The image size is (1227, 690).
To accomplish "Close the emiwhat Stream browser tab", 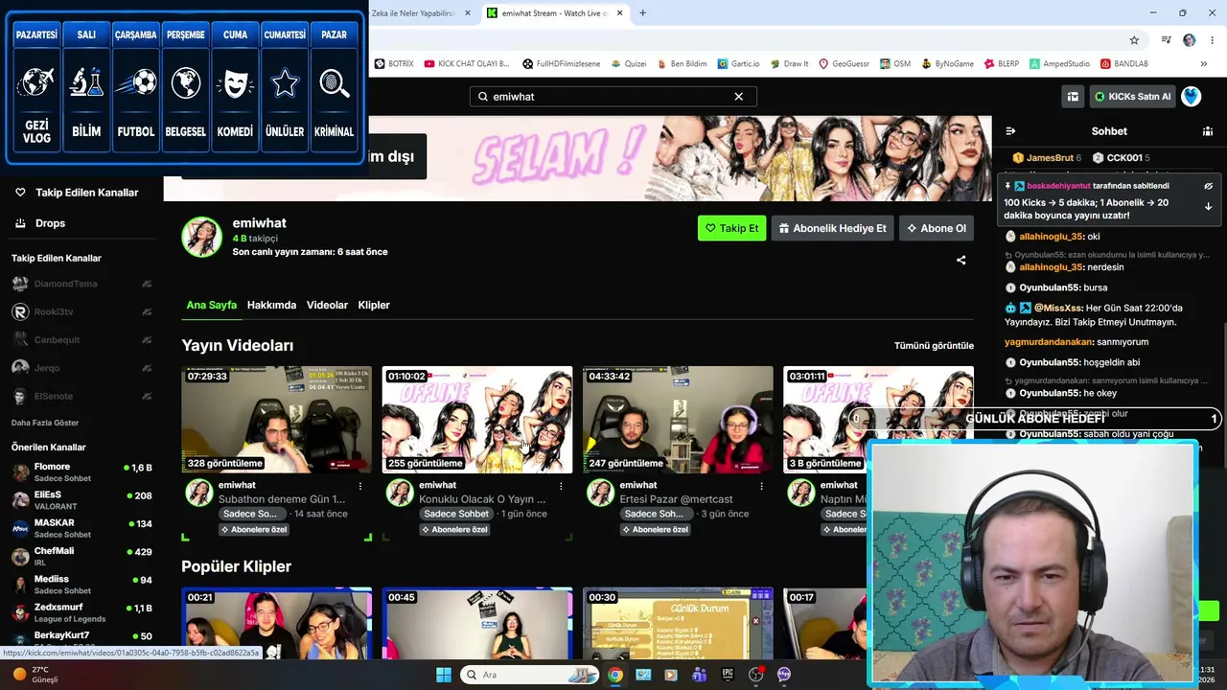I will click(x=618, y=13).
